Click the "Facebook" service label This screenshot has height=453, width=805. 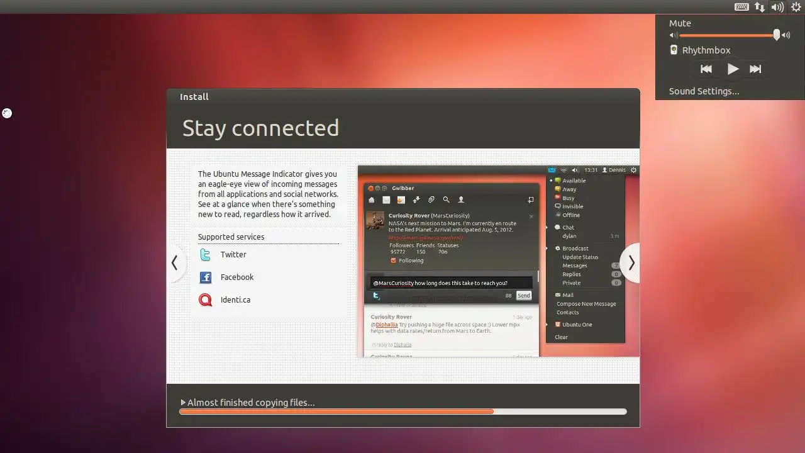[237, 277]
